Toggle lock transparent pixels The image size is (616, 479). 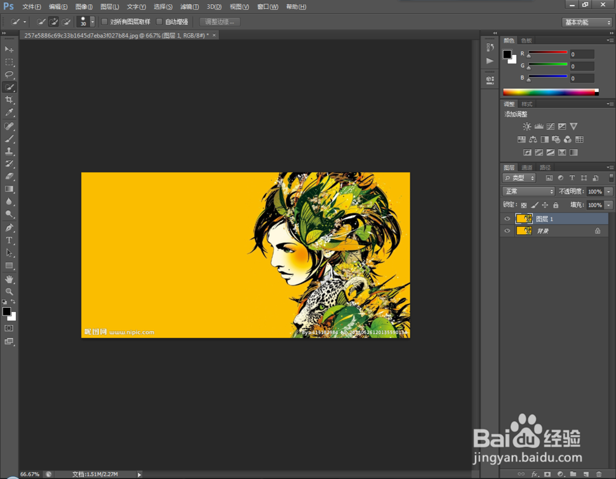point(524,205)
